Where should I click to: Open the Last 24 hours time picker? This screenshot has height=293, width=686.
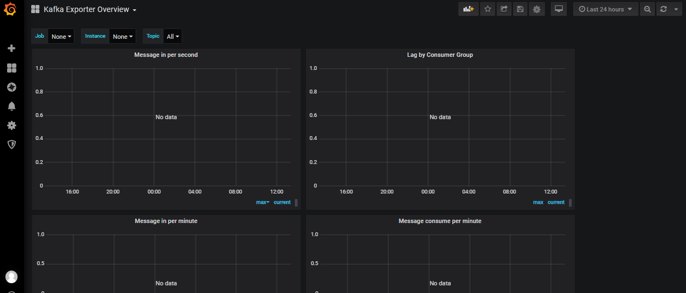point(606,9)
